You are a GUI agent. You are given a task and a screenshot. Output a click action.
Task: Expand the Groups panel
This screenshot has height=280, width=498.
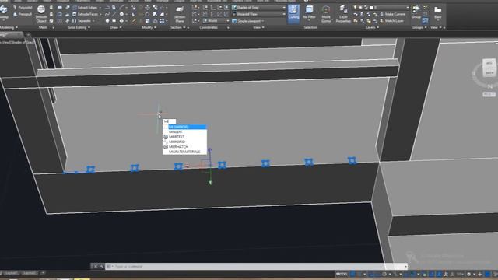tap(419, 28)
